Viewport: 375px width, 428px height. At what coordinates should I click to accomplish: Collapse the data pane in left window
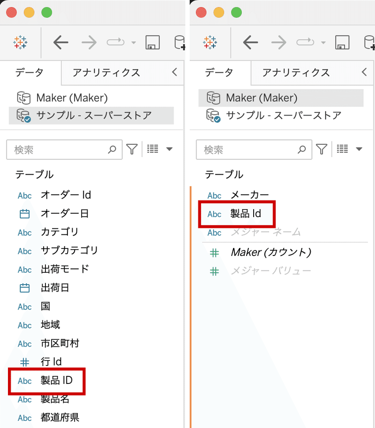pos(175,72)
